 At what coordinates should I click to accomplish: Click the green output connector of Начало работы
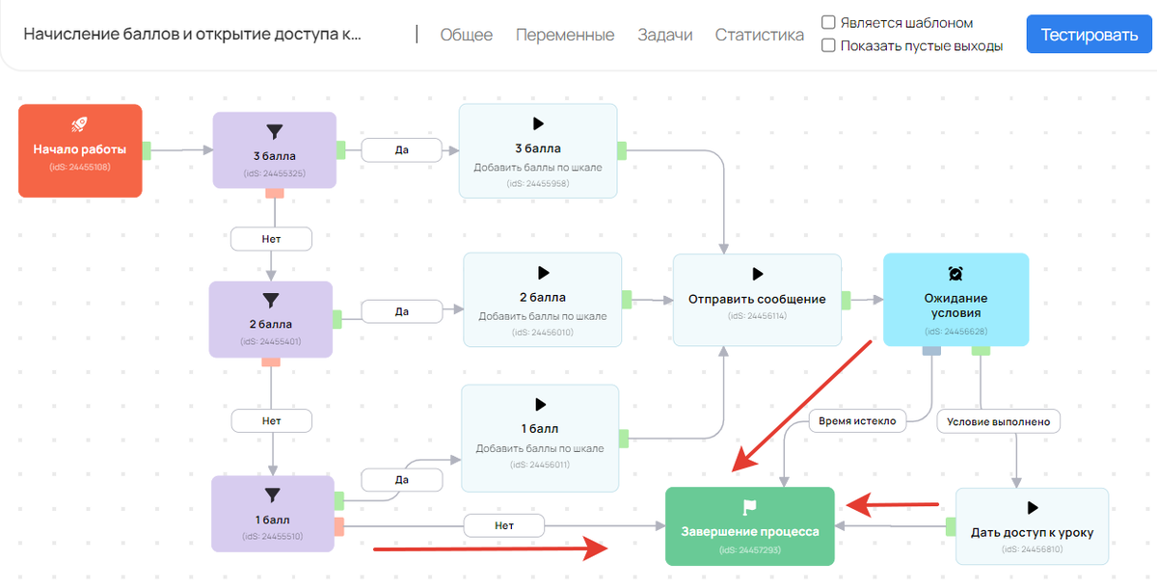(x=148, y=149)
